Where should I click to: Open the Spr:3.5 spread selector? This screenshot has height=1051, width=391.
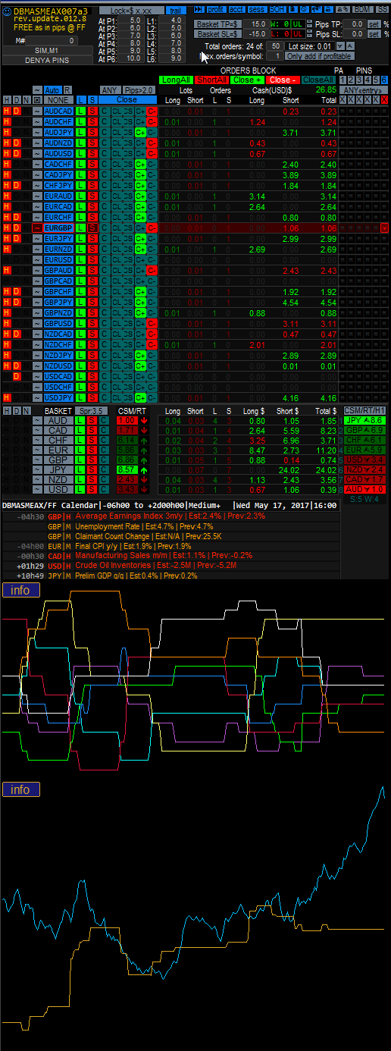pyautogui.click(x=92, y=410)
